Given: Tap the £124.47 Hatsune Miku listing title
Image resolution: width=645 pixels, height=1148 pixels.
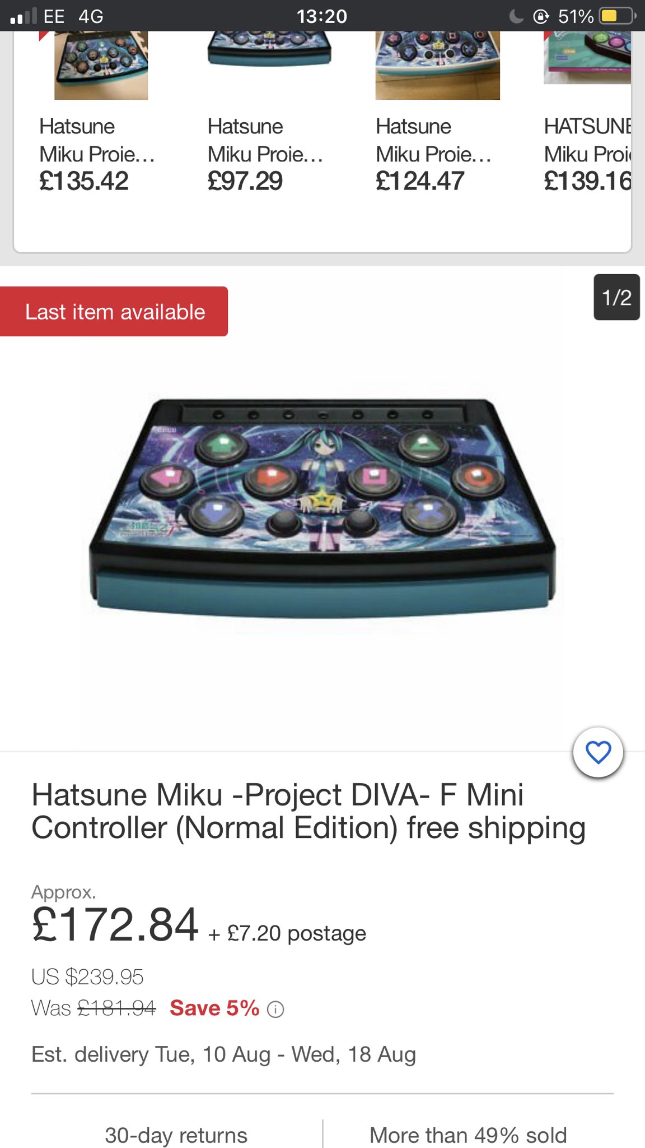Looking at the screenshot, I should pos(433,140).
